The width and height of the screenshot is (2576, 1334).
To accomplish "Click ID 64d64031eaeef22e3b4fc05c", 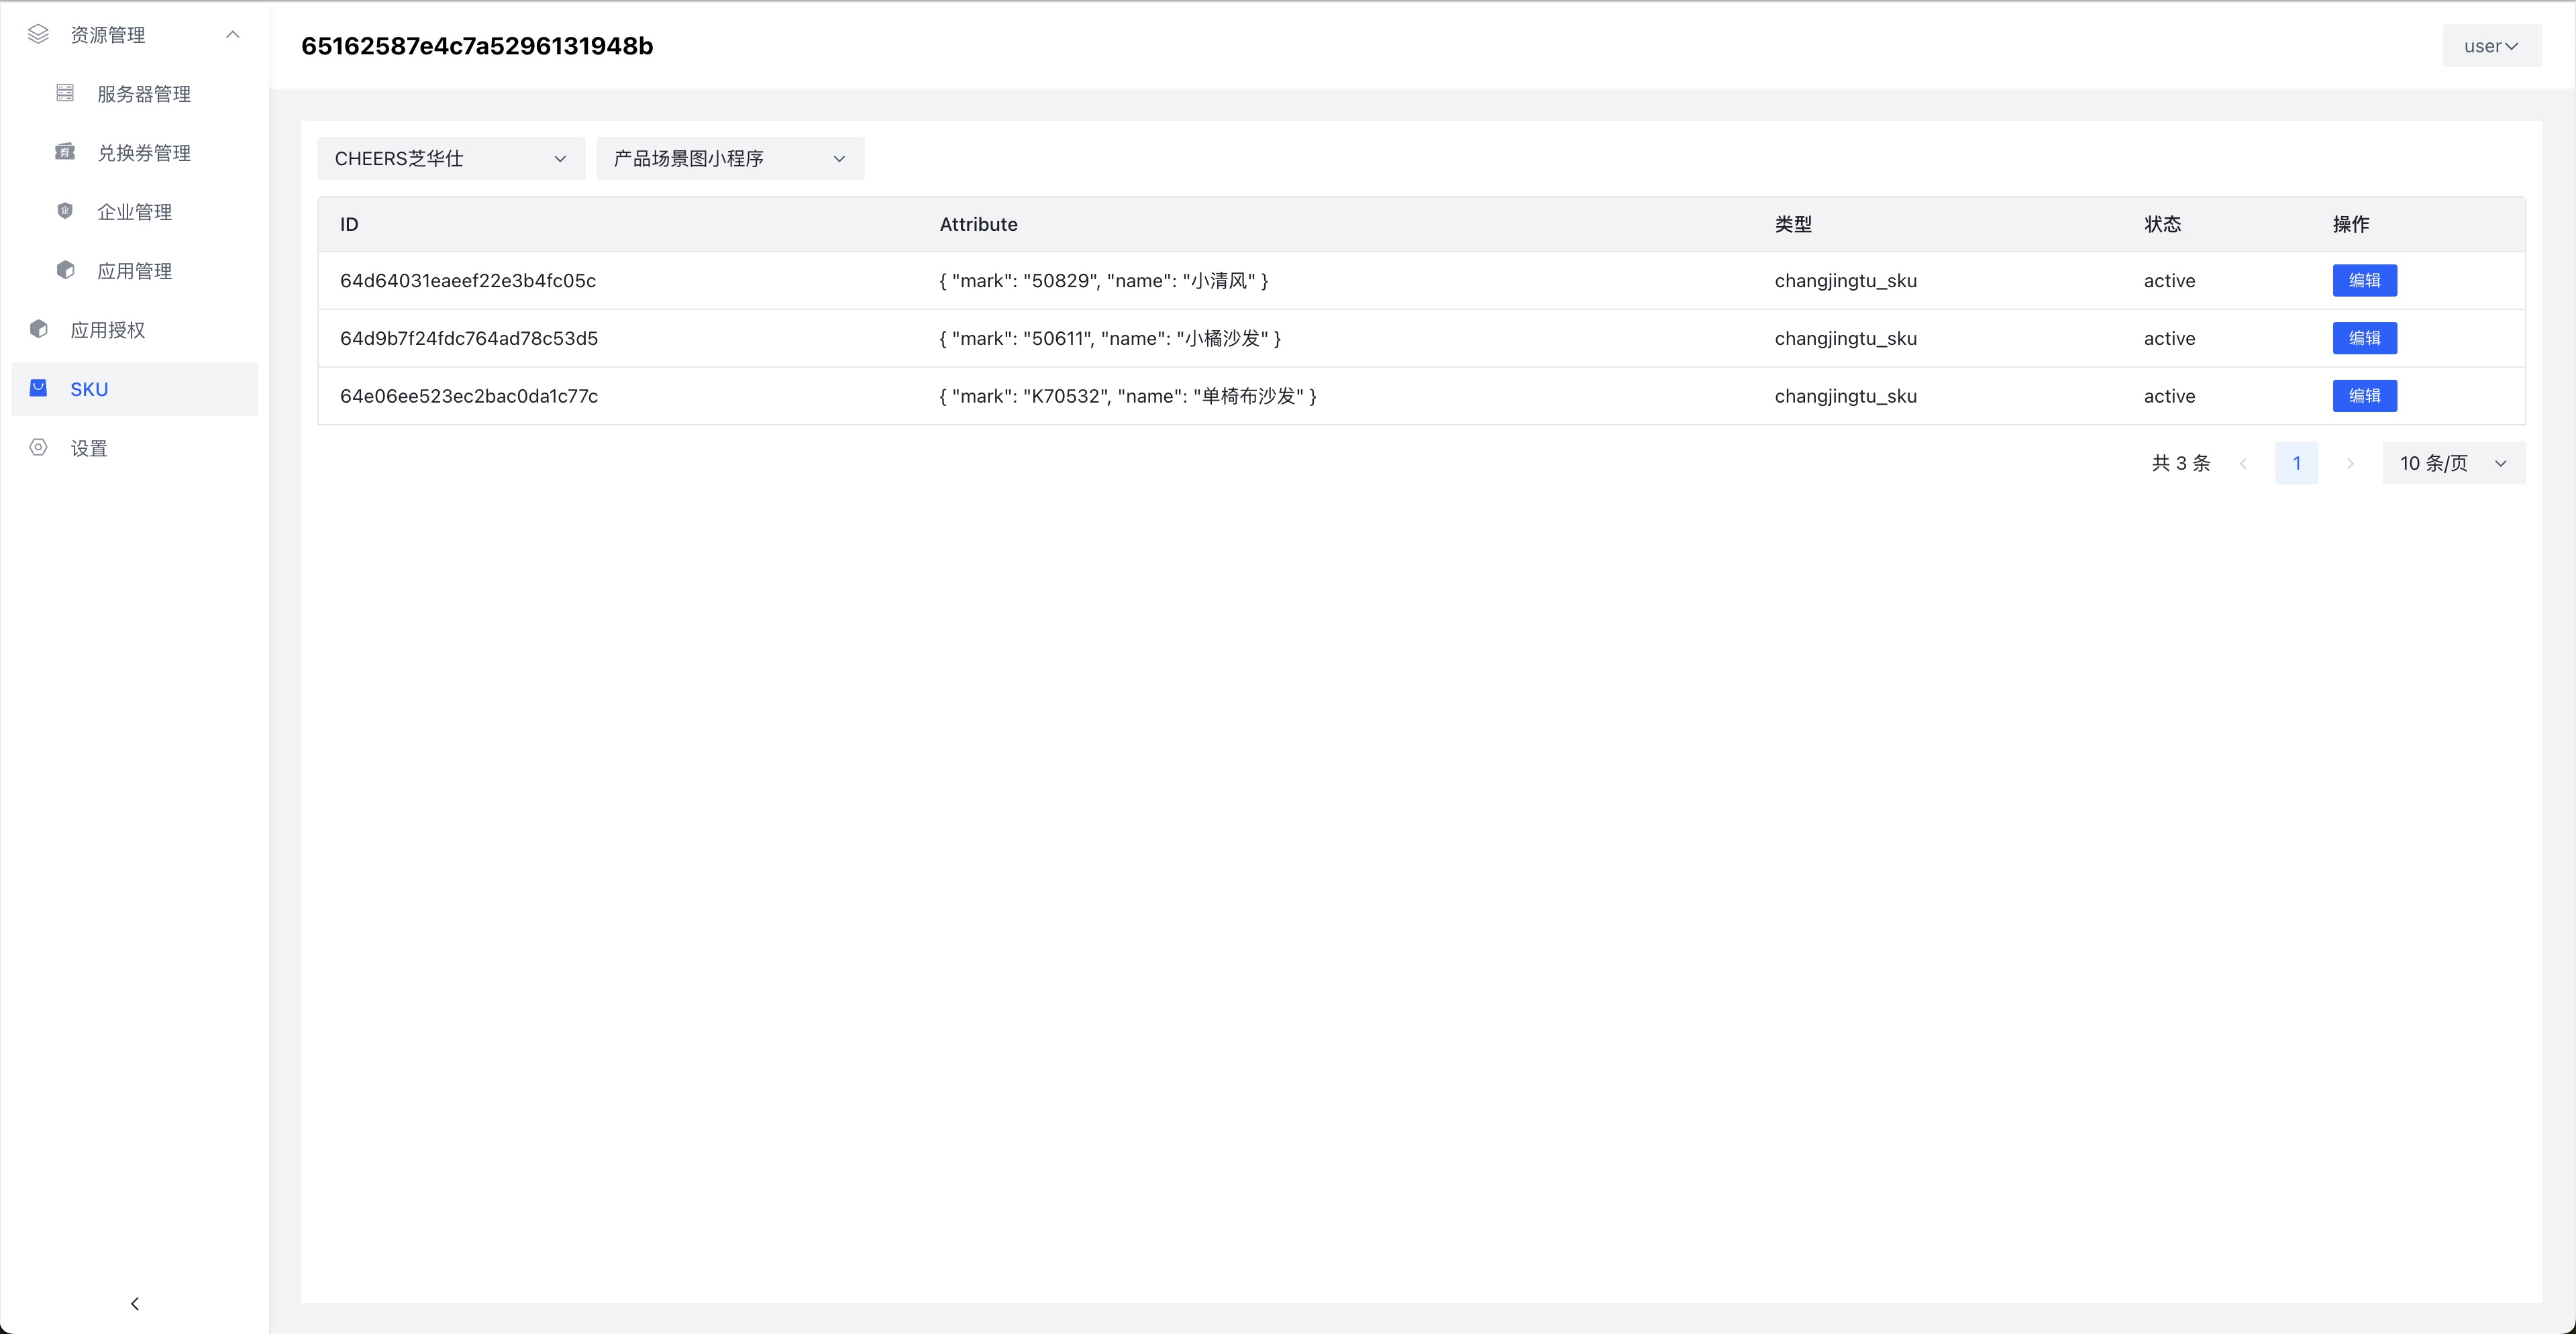I will pyautogui.click(x=468, y=281).
